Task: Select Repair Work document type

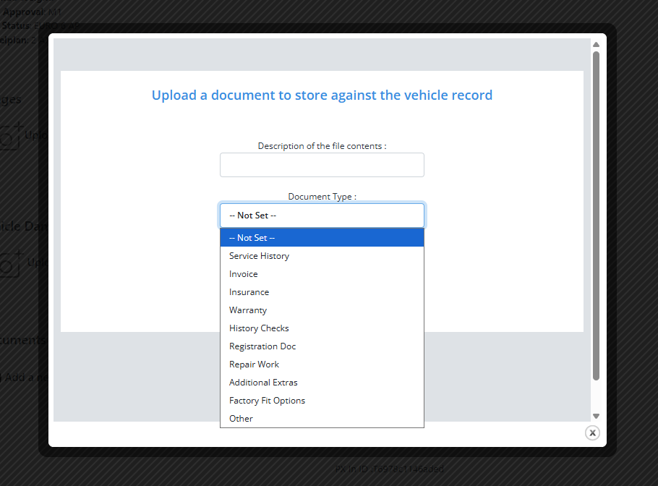Action: [254, 364]
